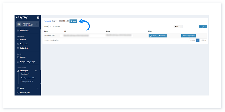Select Configuração IP in Developers submenu
225x112 pixels.
click(x=27, y=82)
